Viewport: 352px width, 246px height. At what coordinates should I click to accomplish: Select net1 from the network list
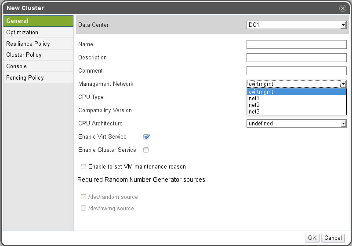pos(254,99)
